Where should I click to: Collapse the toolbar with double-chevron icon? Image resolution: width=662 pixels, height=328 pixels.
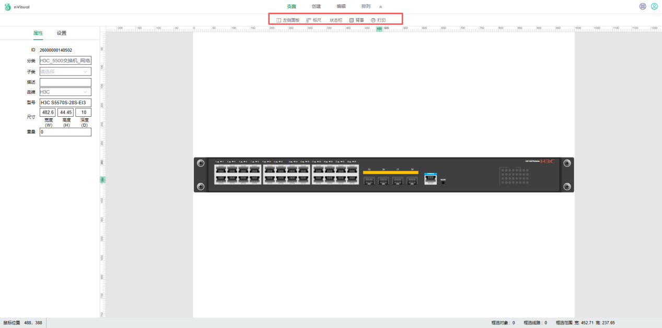(x=380, y=7)
